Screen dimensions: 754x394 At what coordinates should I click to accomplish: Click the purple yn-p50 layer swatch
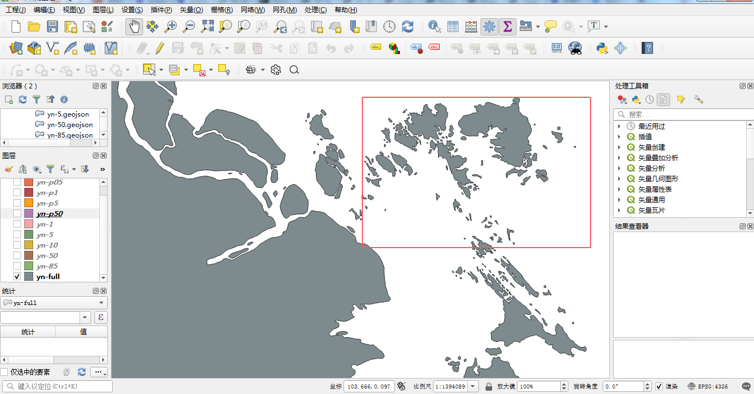coord(29,214)
